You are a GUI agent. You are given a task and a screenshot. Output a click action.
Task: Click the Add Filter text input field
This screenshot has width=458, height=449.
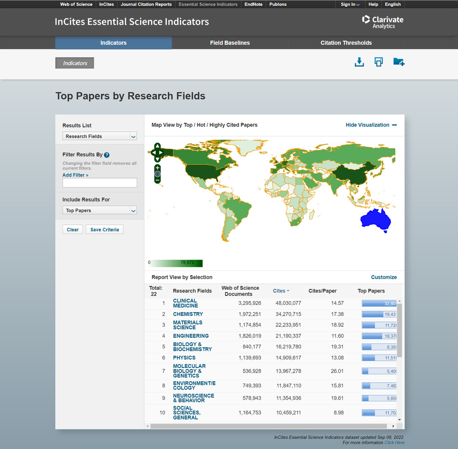(99, 183)
